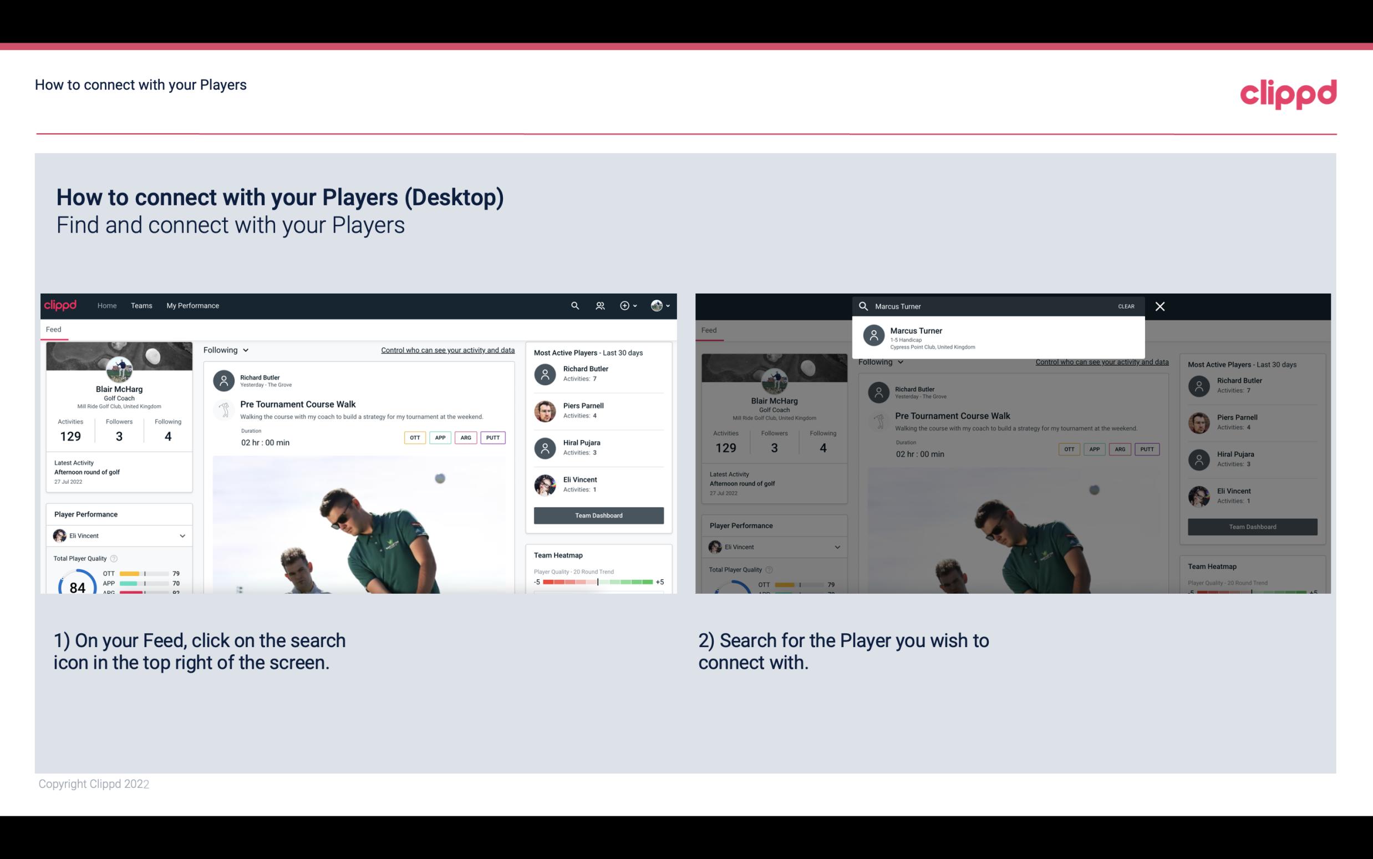Image resolution: width=1373 pixels, height=859 pixels.
Task: Click the Team Dashboard button
Action: coord(598,514)
